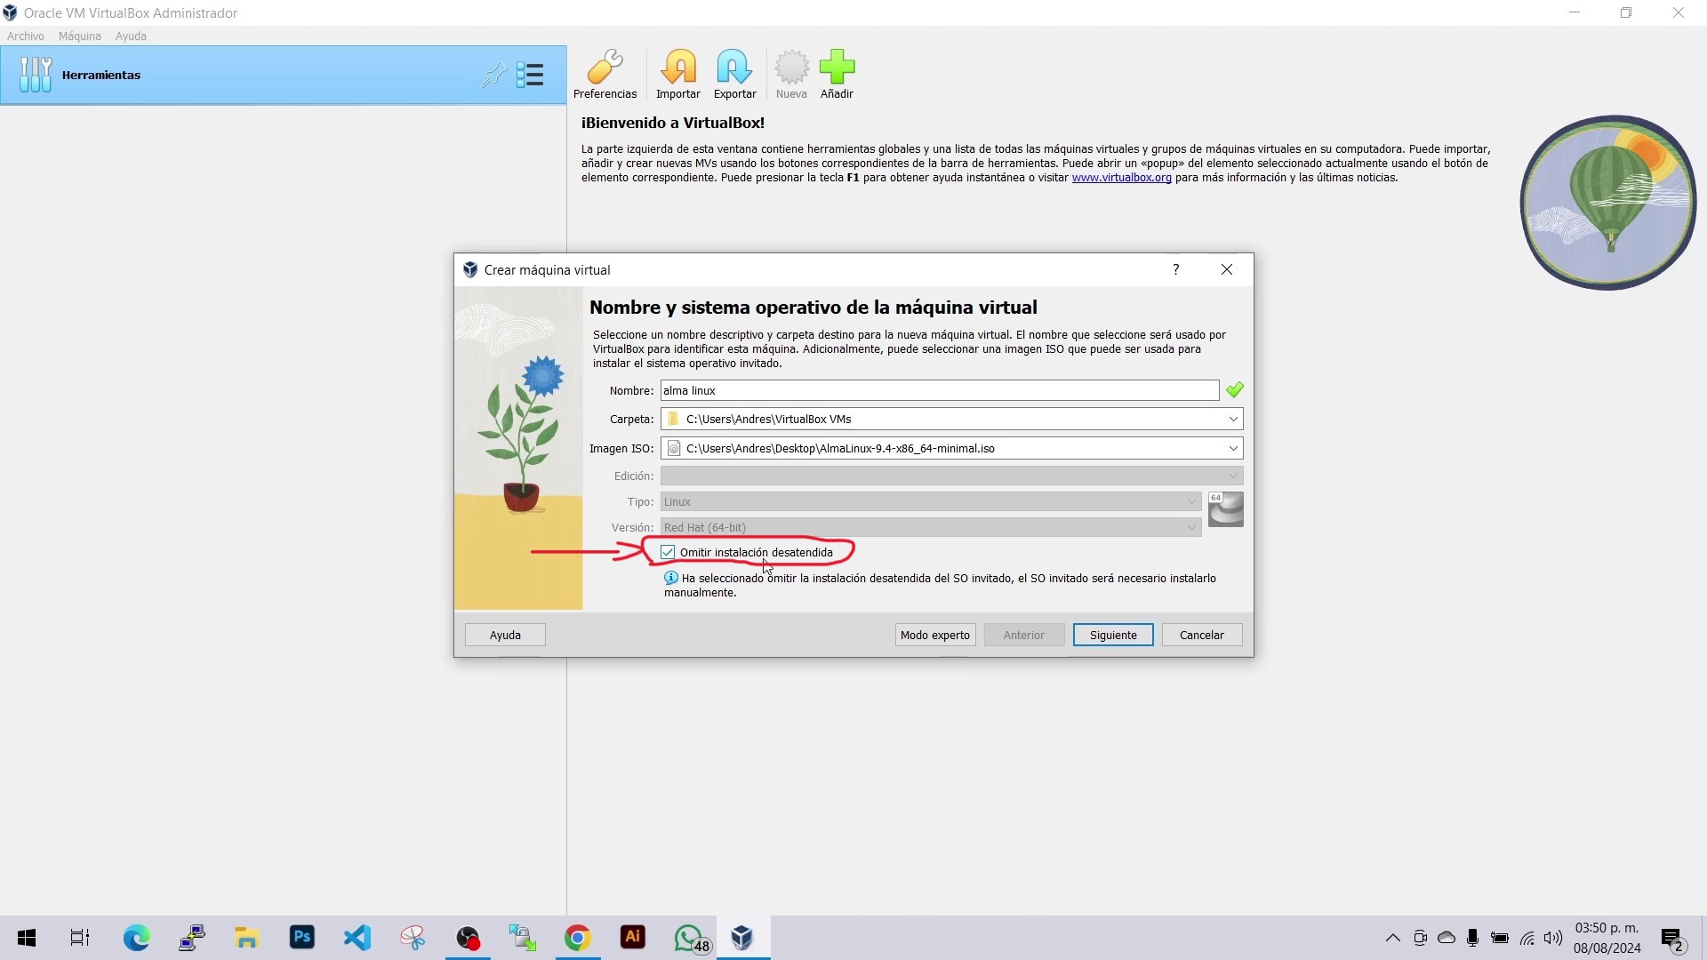Screen dimensions: 1707x960
Task: Select the Nombre text field
Action: tap(939, 390)
